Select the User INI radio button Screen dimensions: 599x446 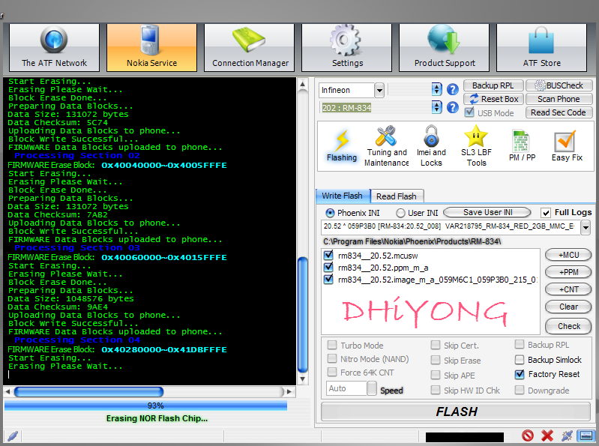point(401,213)
